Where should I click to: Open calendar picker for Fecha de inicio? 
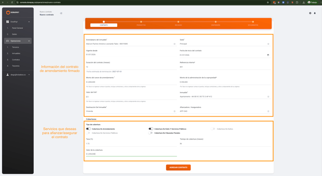(268, 55)
